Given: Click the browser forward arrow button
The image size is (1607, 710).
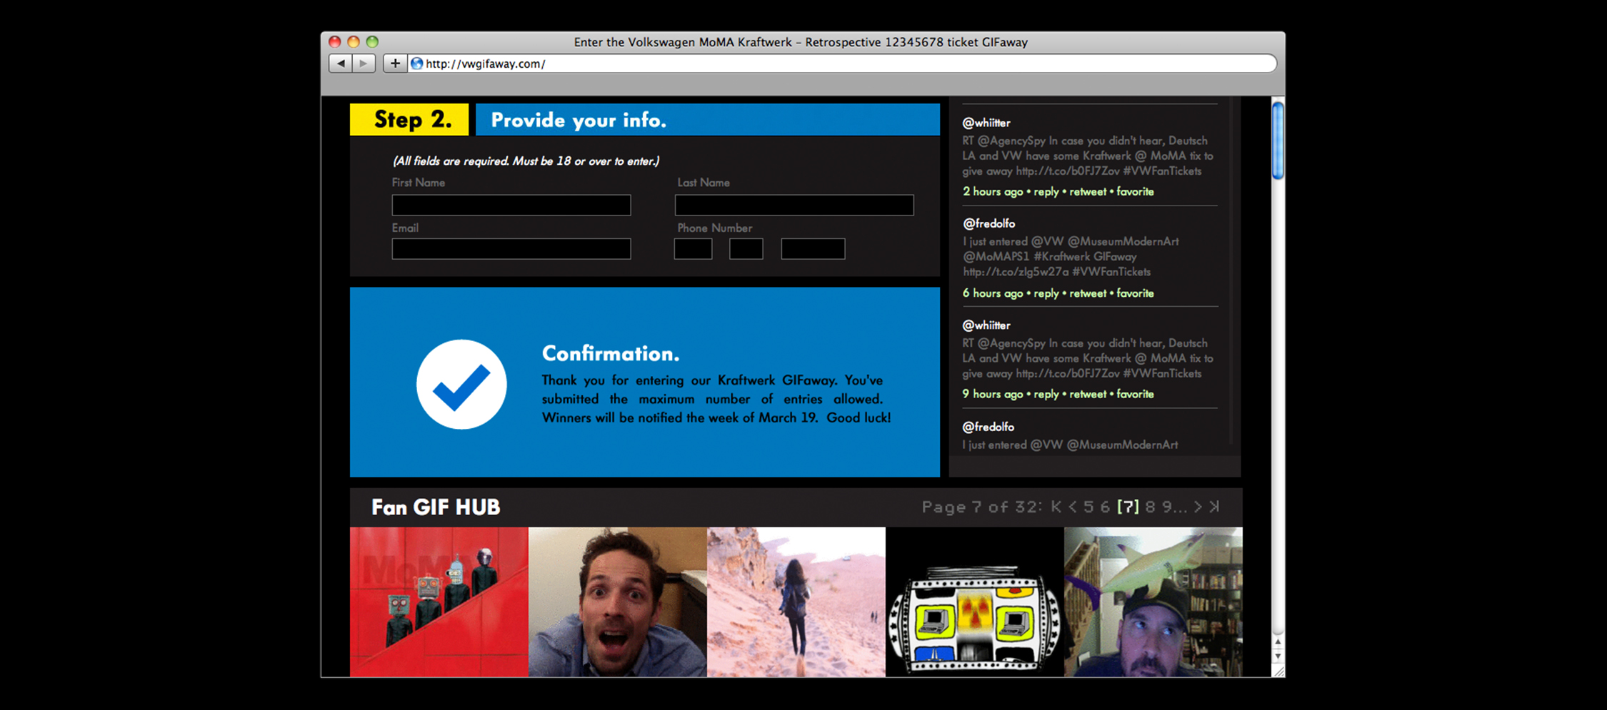Looking at the screenshot, I should 364,64.
